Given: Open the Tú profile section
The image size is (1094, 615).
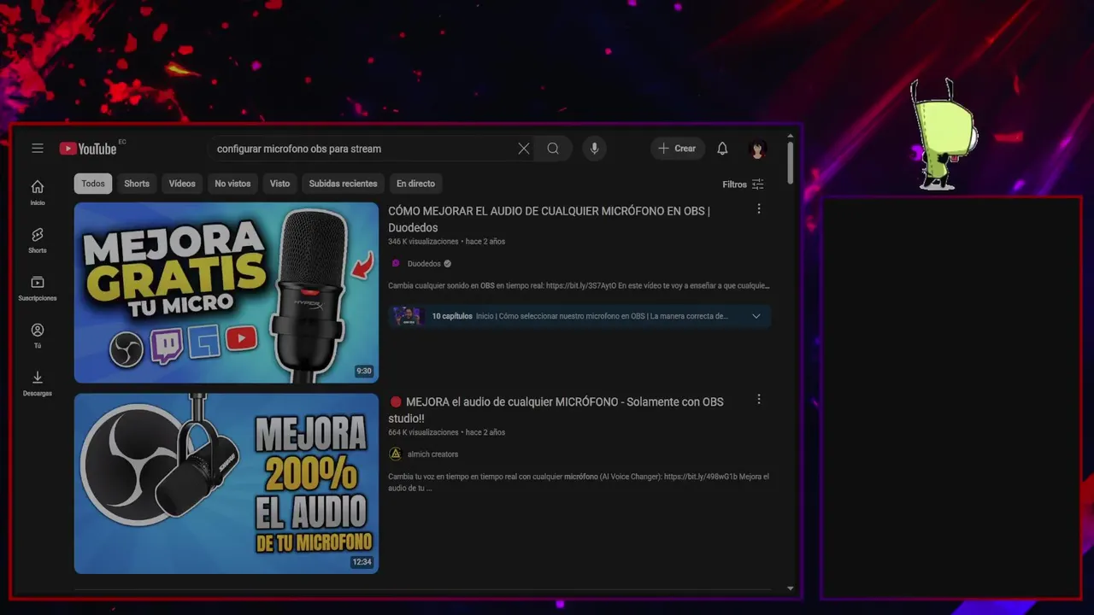Looking at the screenshot, I should tap(38, 336).
